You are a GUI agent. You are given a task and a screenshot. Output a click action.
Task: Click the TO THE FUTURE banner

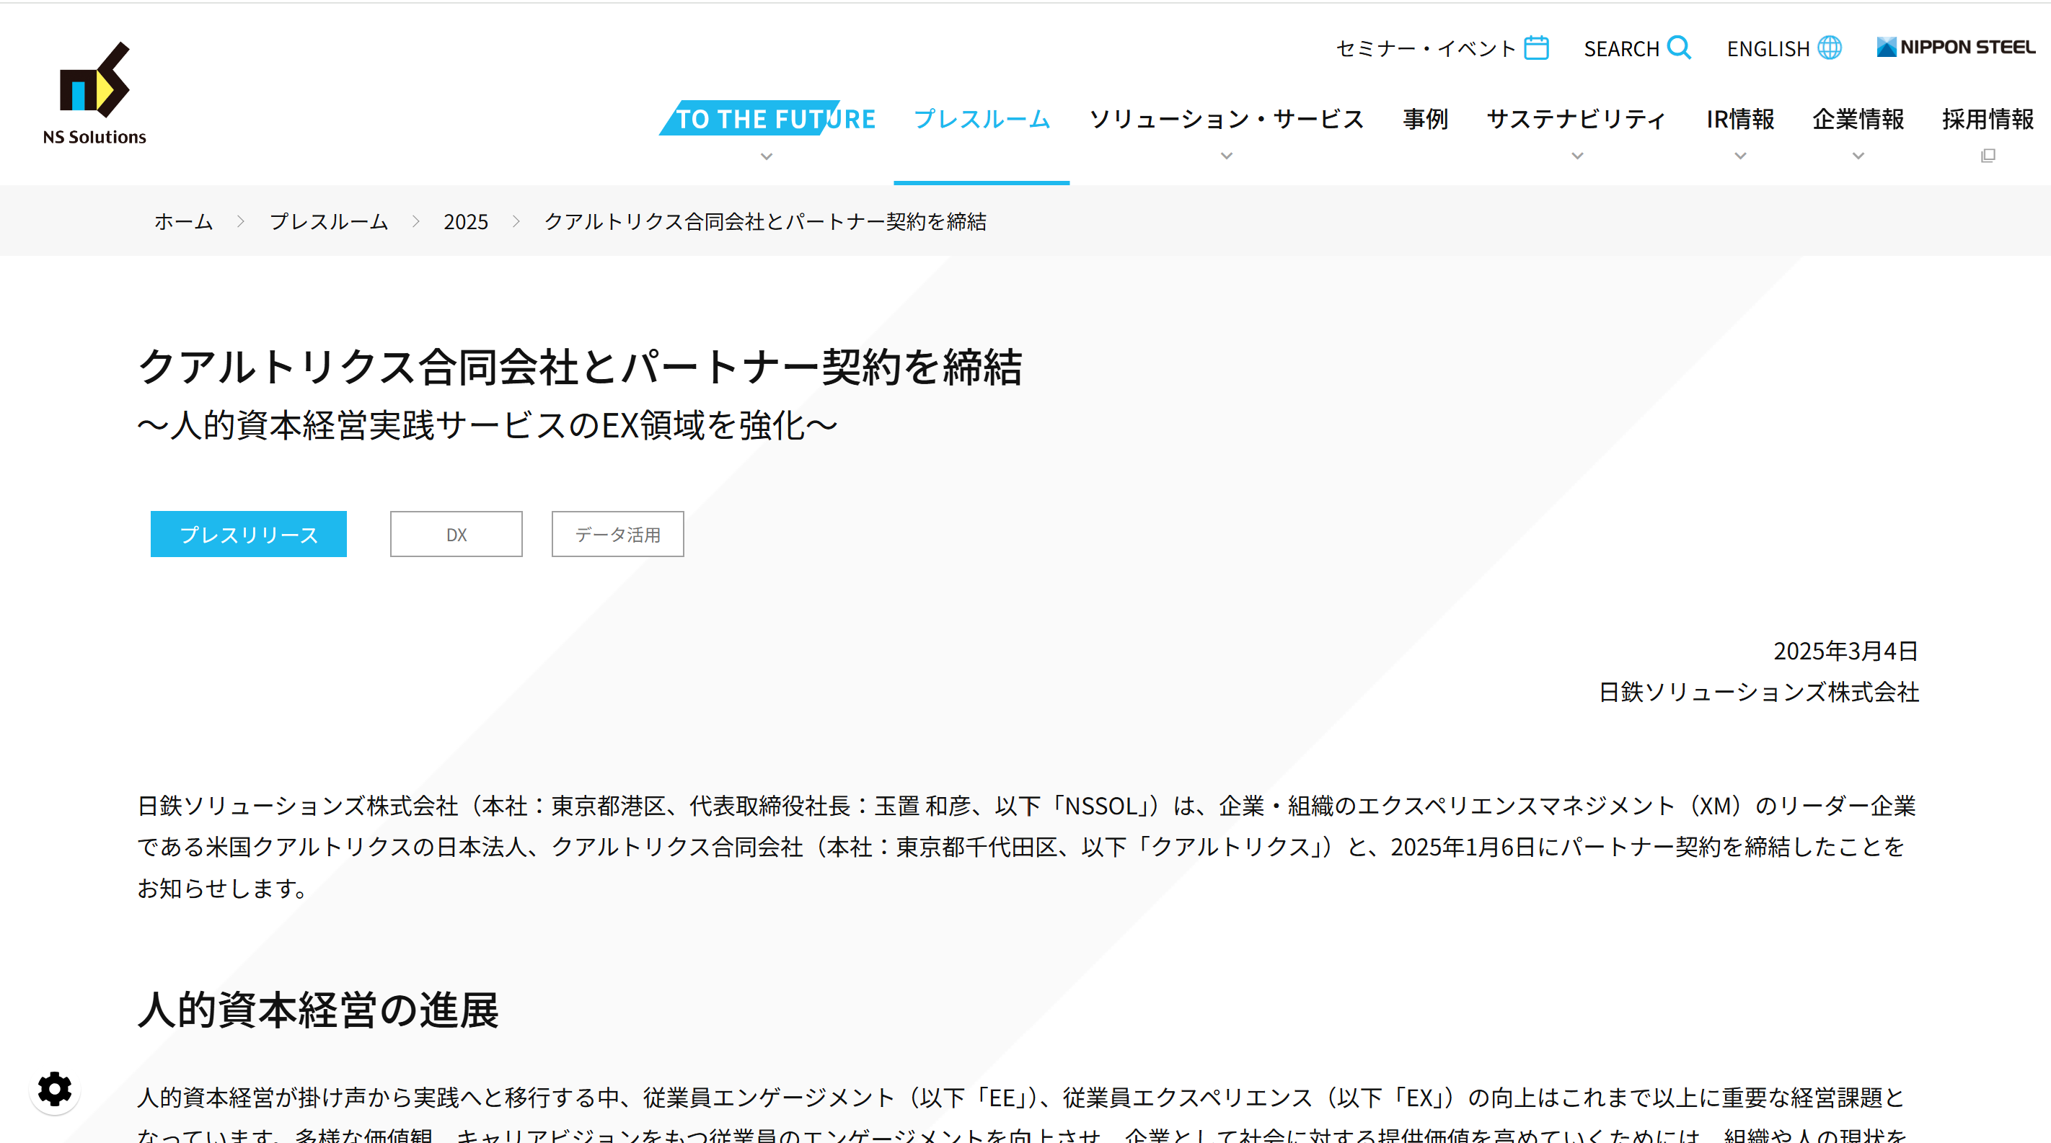click(x=767, y=118)
